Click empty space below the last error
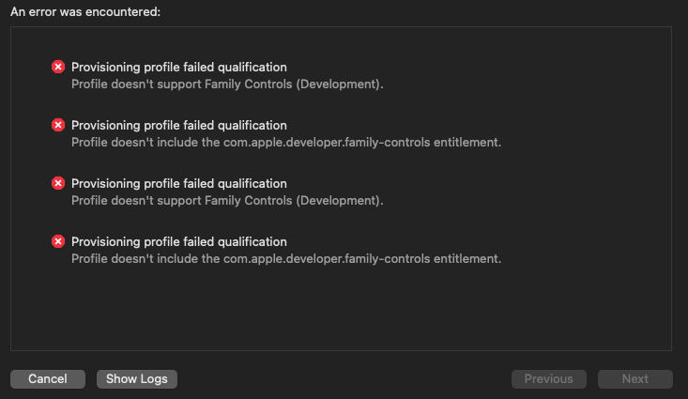 click(x=341, y=307)
